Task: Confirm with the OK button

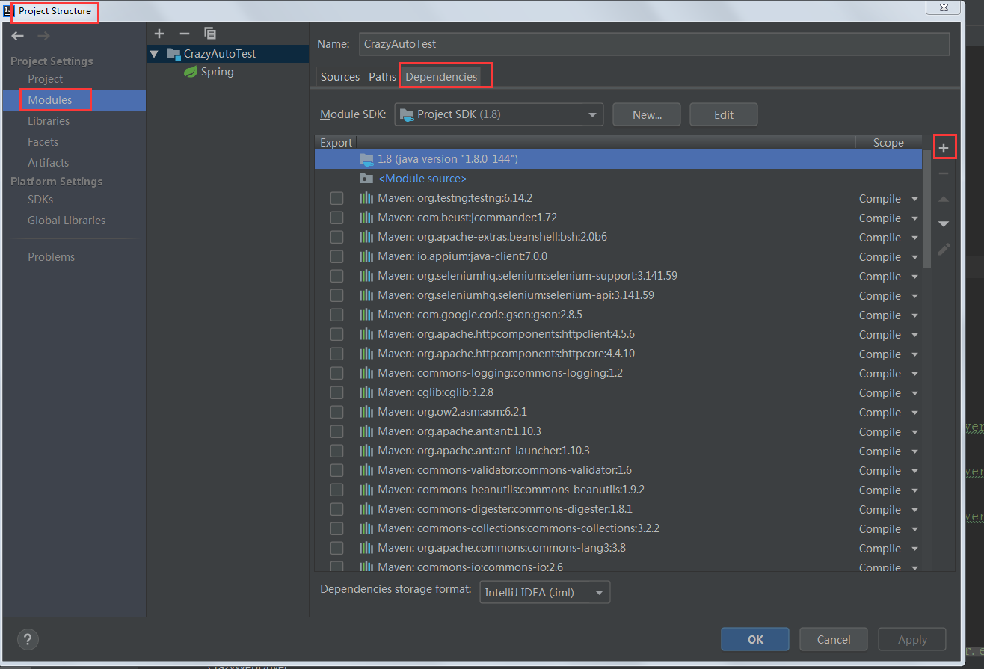Action: pos(755,639)
